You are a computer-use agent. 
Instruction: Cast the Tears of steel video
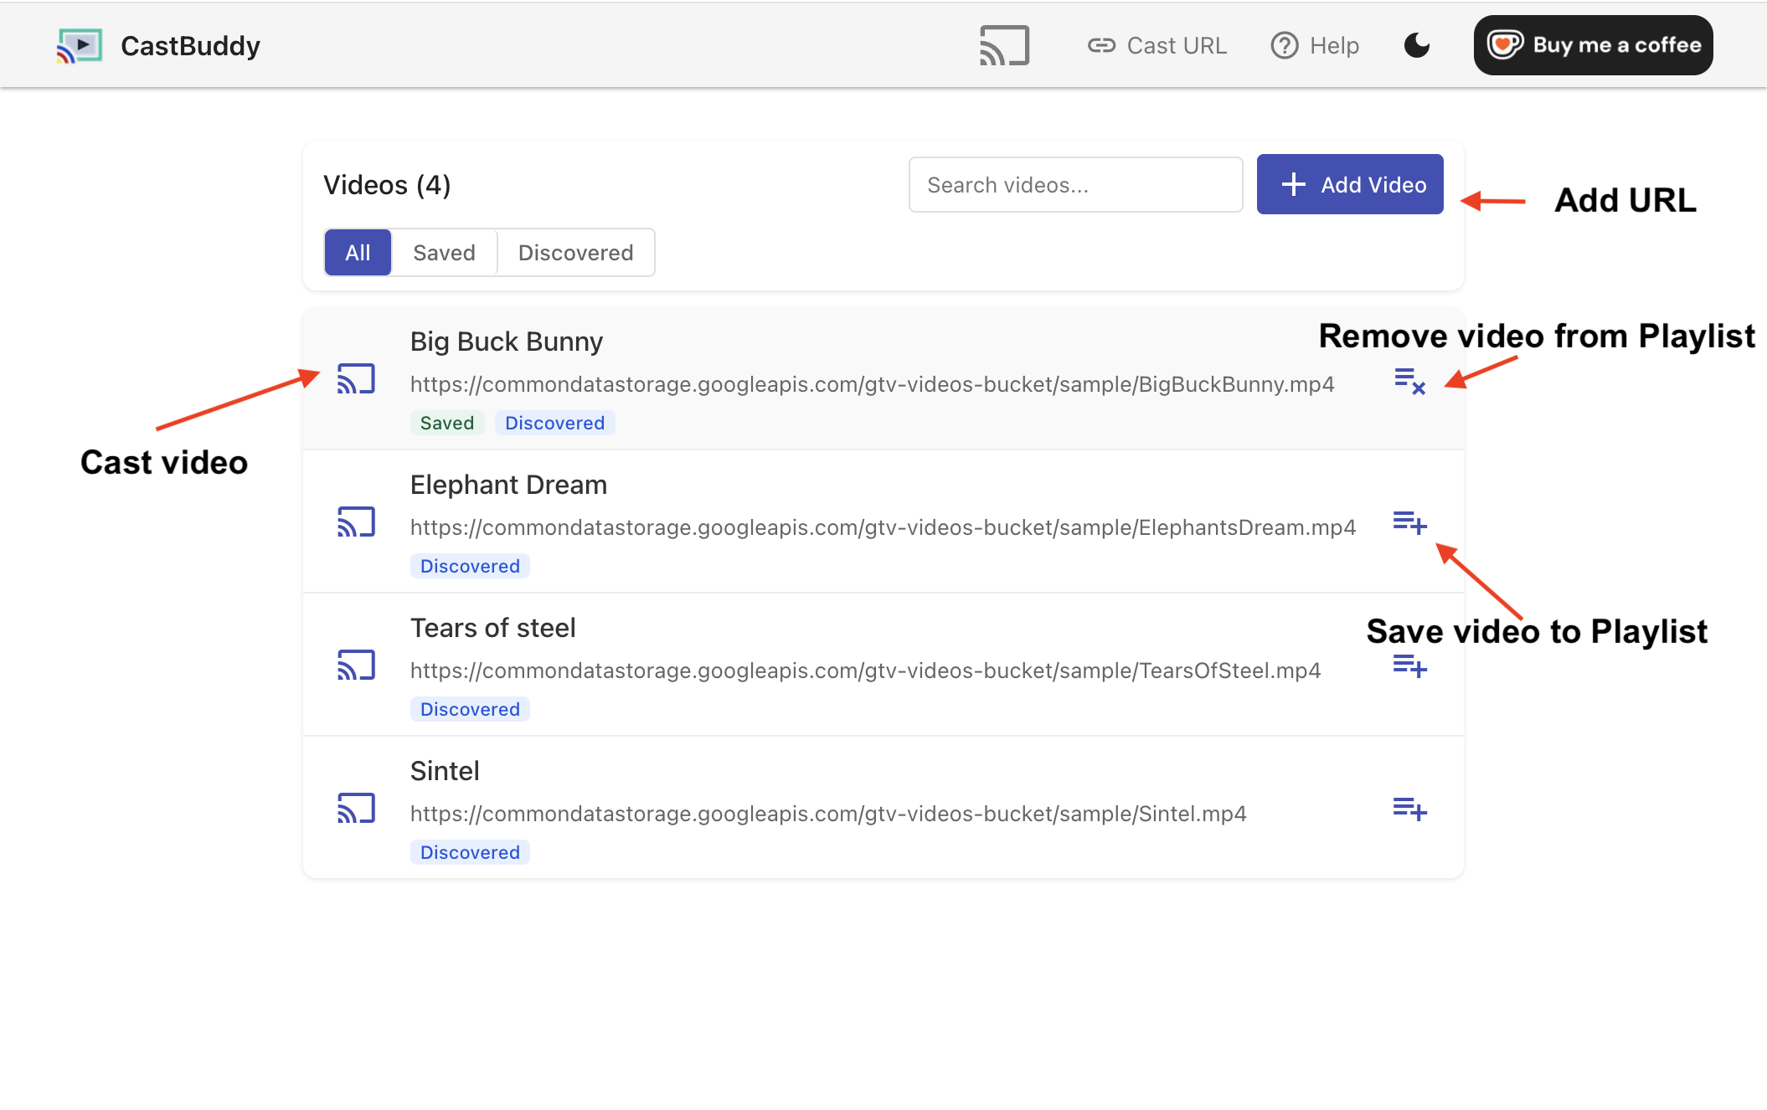(356, 665)
